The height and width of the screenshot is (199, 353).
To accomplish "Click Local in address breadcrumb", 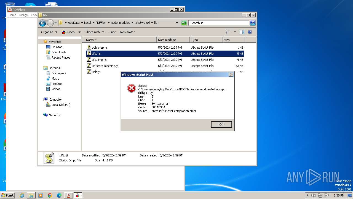I will pyautogui.click(x=87, y=23).
